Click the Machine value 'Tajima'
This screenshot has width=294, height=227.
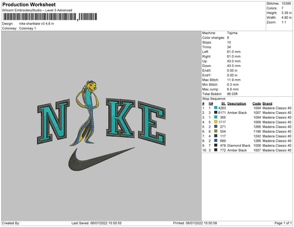(x=232, y=33)
